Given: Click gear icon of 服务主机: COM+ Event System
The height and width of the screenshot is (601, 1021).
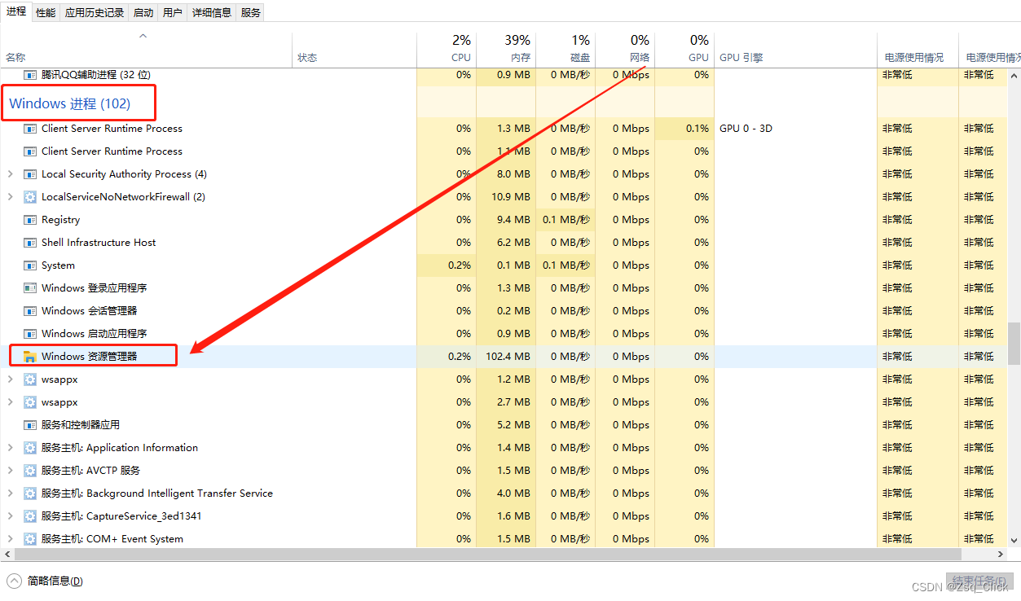Looking at the screenshot, I should (x=30, y=539).
